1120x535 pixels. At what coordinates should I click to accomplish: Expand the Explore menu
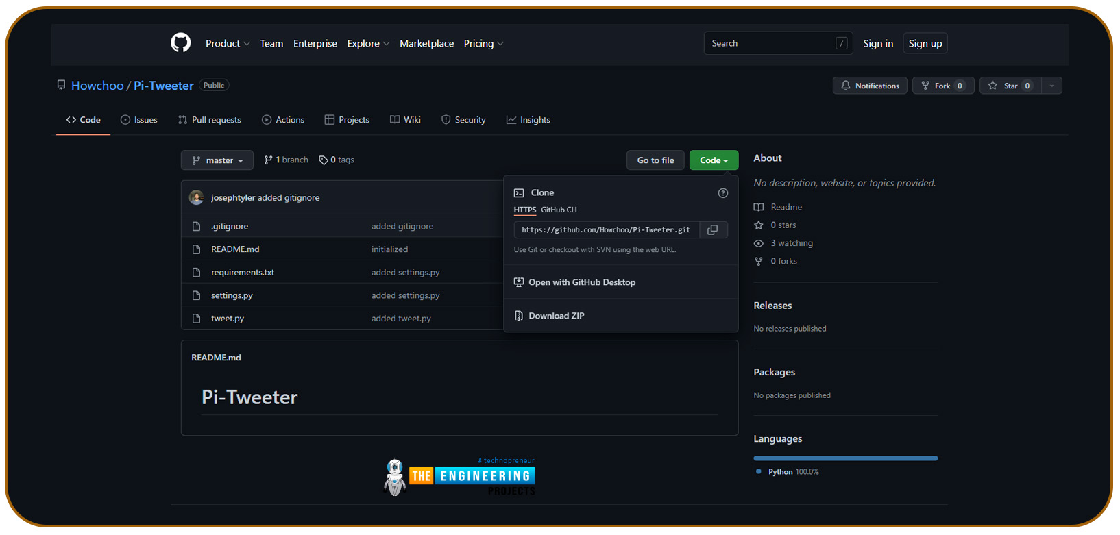(368, 44)
